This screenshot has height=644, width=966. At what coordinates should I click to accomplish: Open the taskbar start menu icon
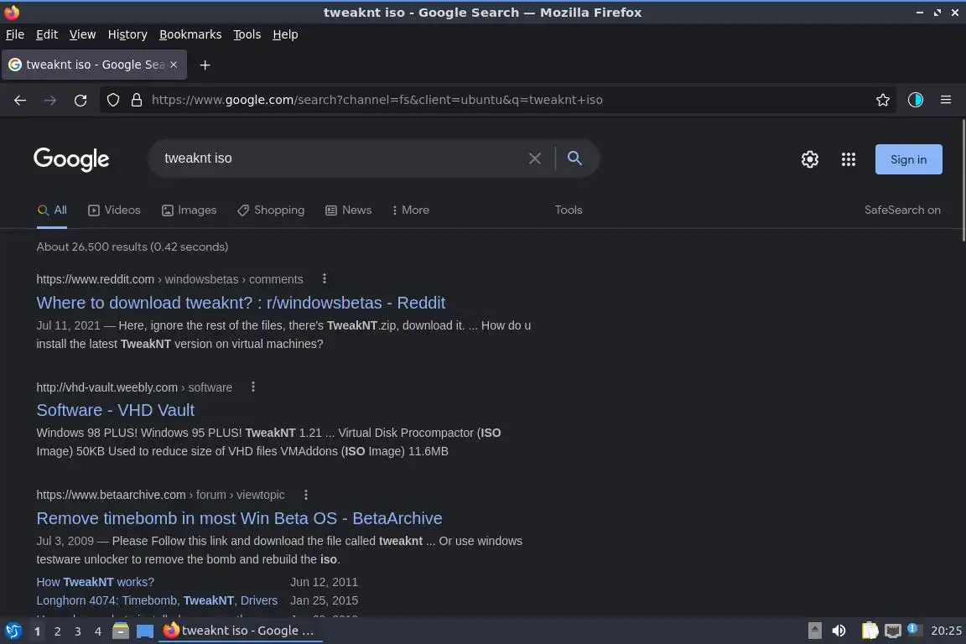[13, 631]
